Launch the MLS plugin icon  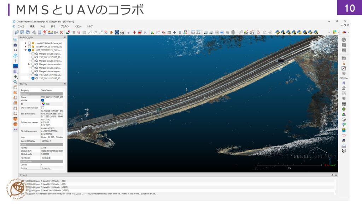coord(252,32)
